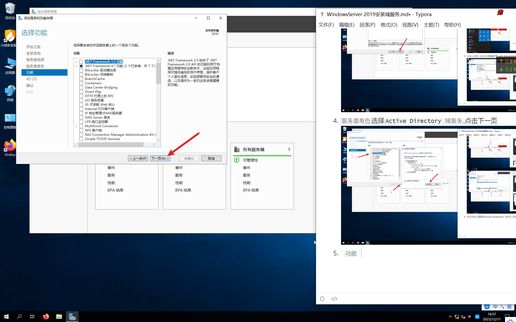516x322 pixels.
Task: Open Task View on the taskbar
Action: (x=32, y=317)
